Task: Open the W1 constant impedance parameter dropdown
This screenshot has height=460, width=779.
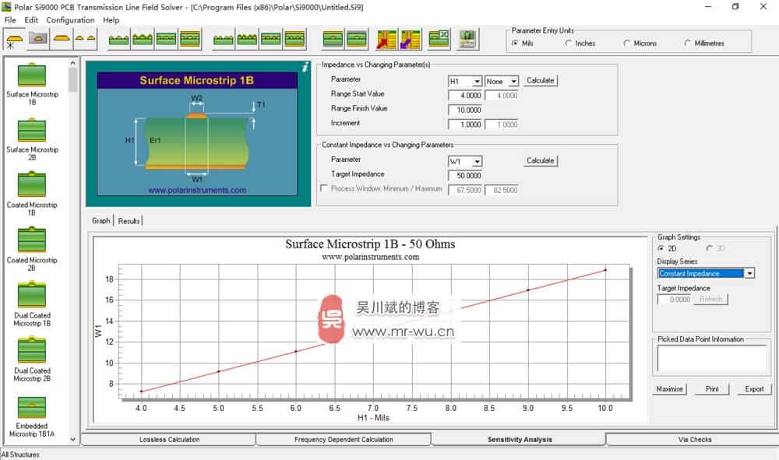Action: coord(477,162)
